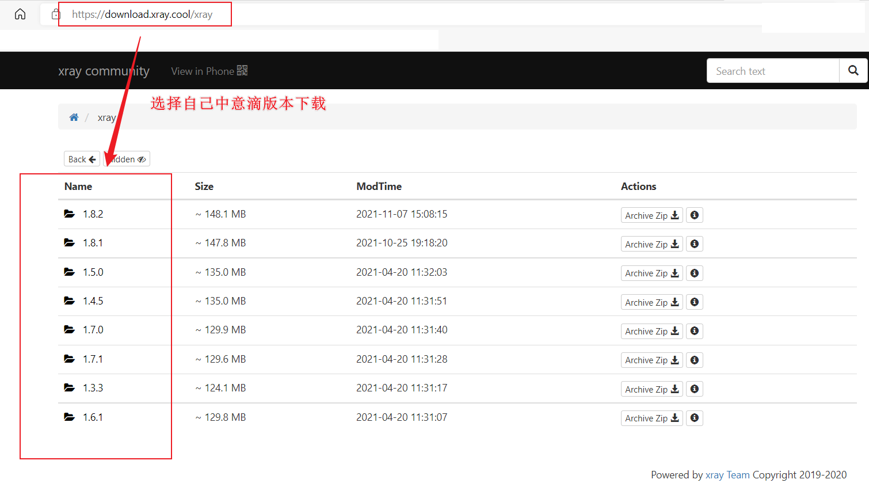Screen dimensions: 869x487
Task: Open folder 1.8.1
Action: [93, 243]
